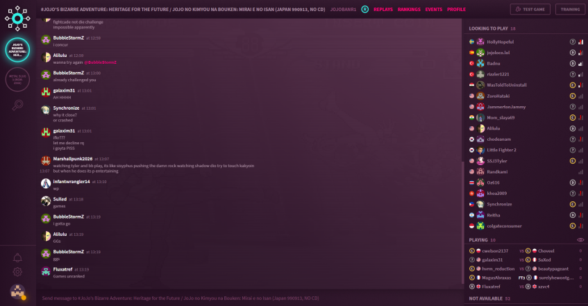Click the NOT AVAILABLE section header
Screen dimensions: 588x306
click(489, 298)
